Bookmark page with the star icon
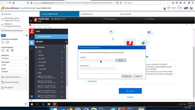This screenshot has height=110, width=195. tap(121, 3)
